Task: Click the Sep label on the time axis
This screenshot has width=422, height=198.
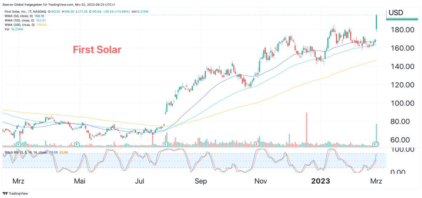Action: 202,182
